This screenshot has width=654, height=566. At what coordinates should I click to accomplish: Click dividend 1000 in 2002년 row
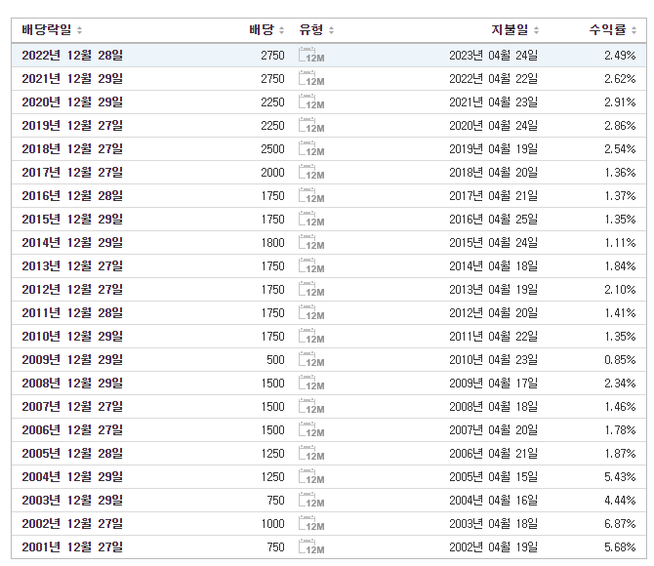tap(273, 523)
